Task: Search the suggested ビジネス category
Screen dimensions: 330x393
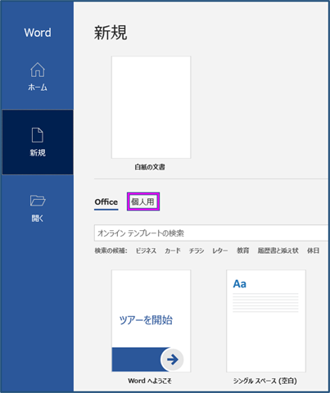Action: pos(146,251)
